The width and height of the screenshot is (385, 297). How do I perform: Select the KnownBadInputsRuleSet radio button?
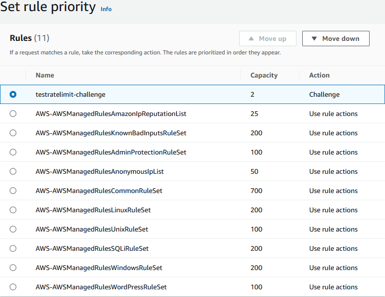[x=13, y=133]
